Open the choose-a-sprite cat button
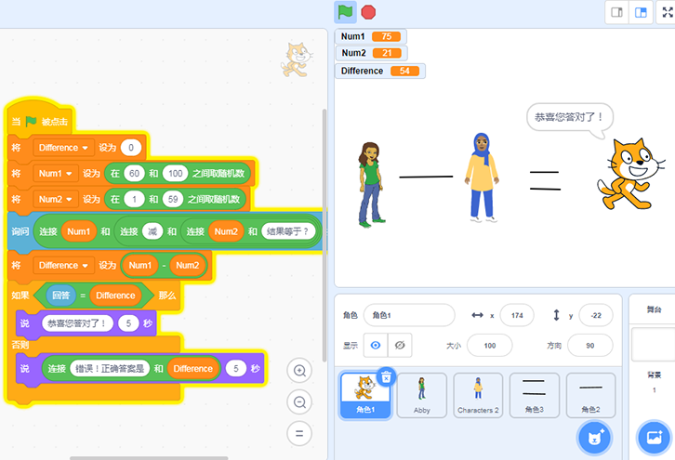This screenshot has width=675, height=460. coord(591,436)
